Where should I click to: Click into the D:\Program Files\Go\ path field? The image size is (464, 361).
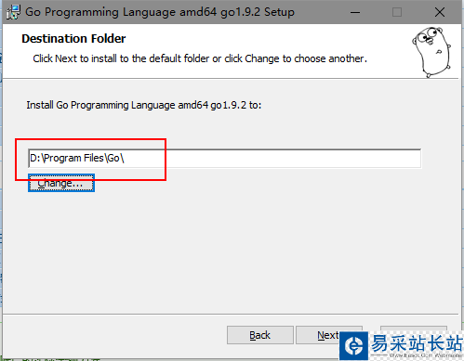click(x=225, y=159)
